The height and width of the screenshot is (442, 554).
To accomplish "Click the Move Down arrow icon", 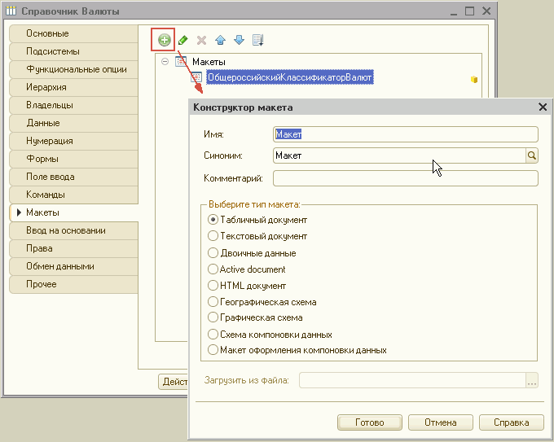I will coord(240,40).
